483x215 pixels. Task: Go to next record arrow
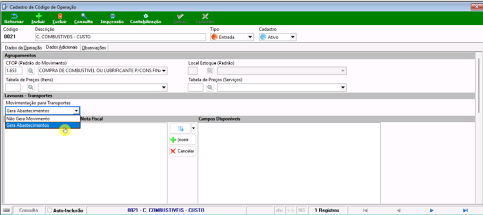432,210
